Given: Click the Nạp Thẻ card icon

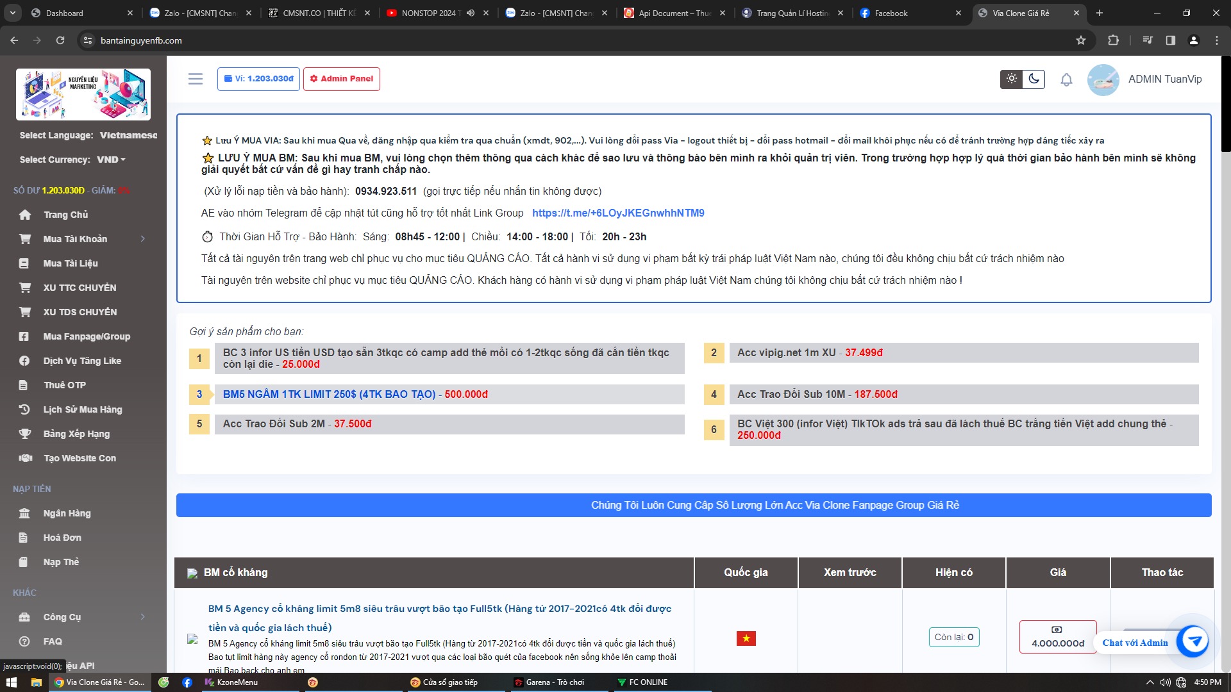Looking at the screenshot, I should [24, 562].
